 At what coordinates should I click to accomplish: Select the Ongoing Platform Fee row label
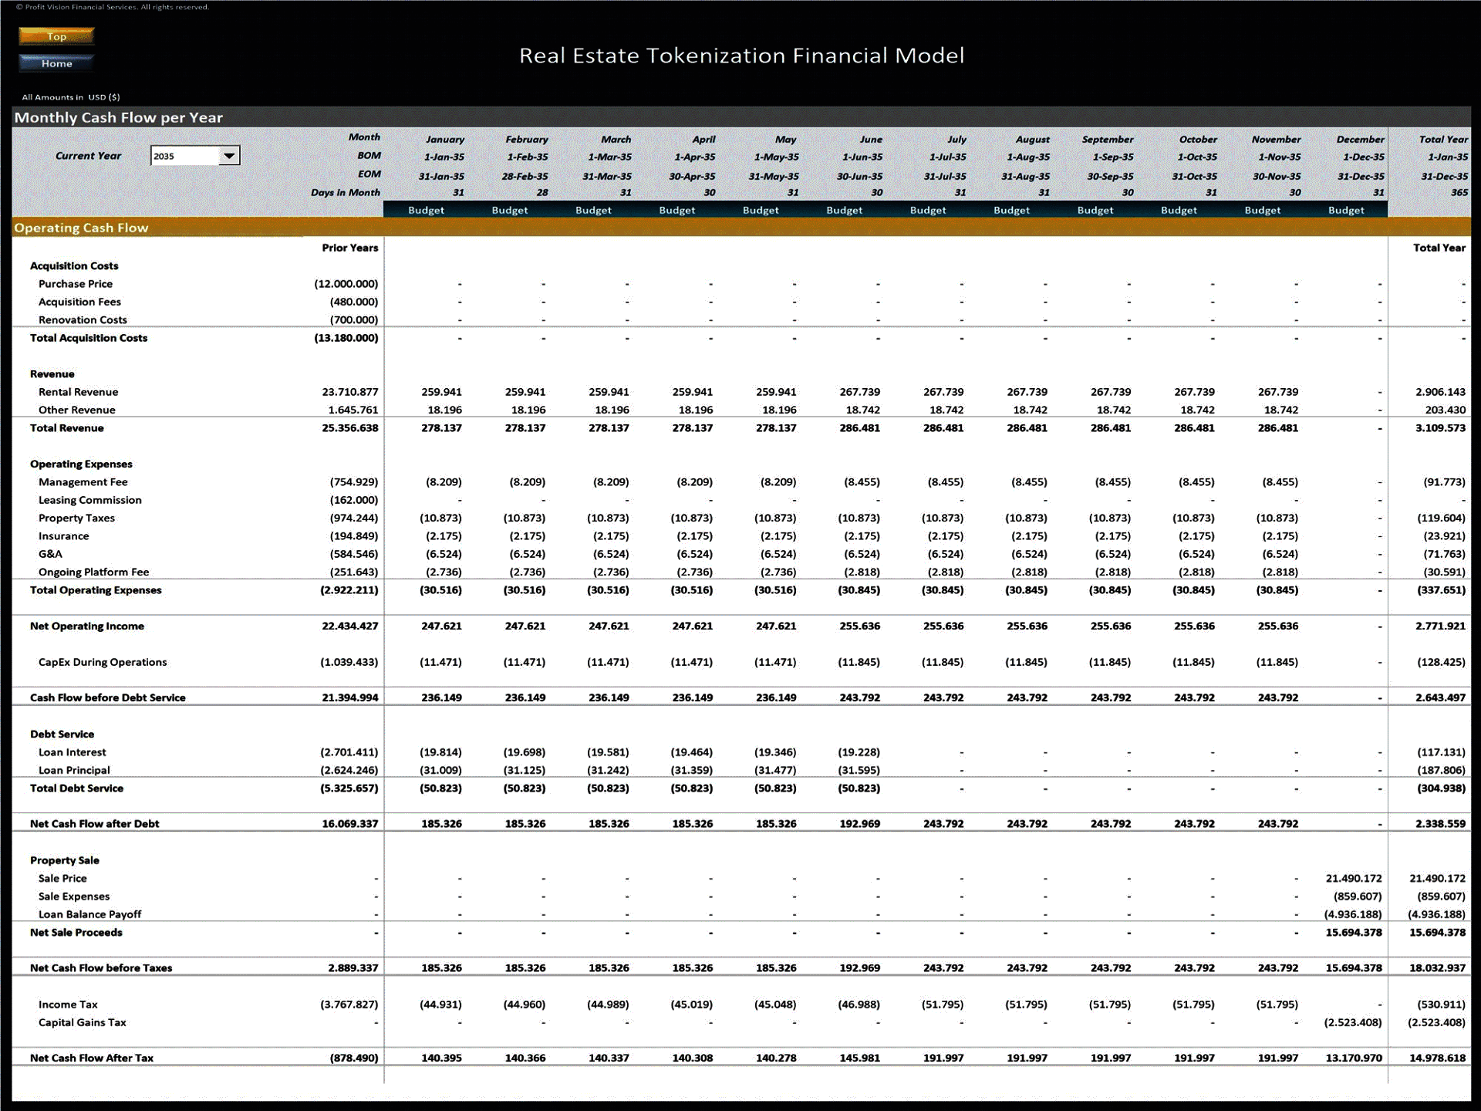(93, 572)
